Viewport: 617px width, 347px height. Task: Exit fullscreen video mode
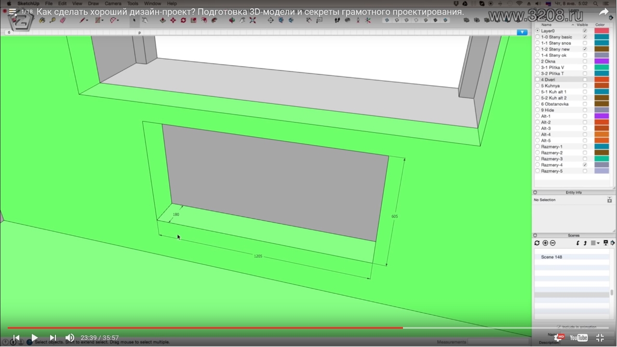click(x=600, y=338)
